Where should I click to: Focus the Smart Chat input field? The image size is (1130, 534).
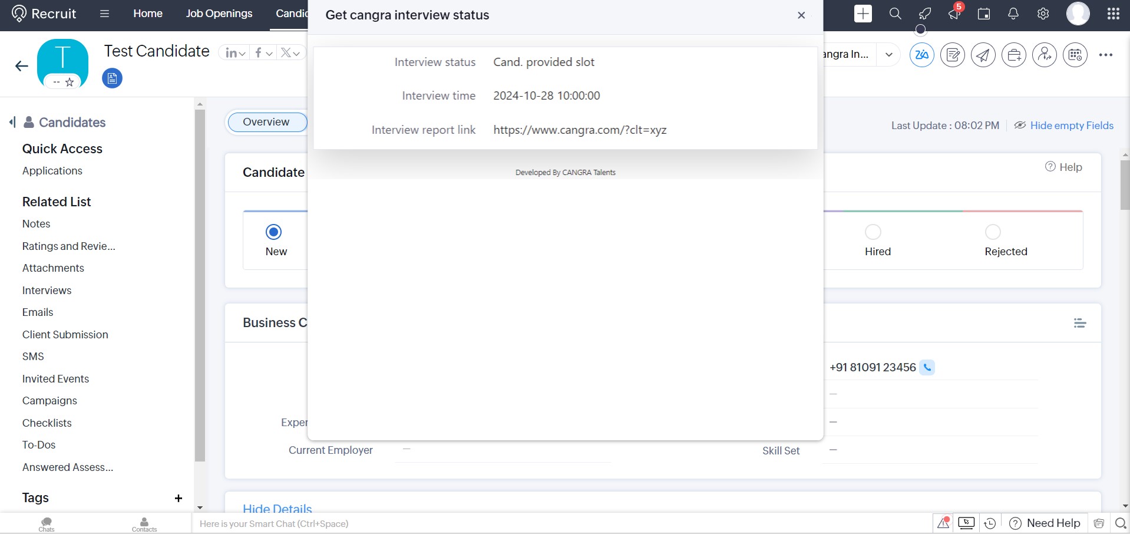(561, 523)
